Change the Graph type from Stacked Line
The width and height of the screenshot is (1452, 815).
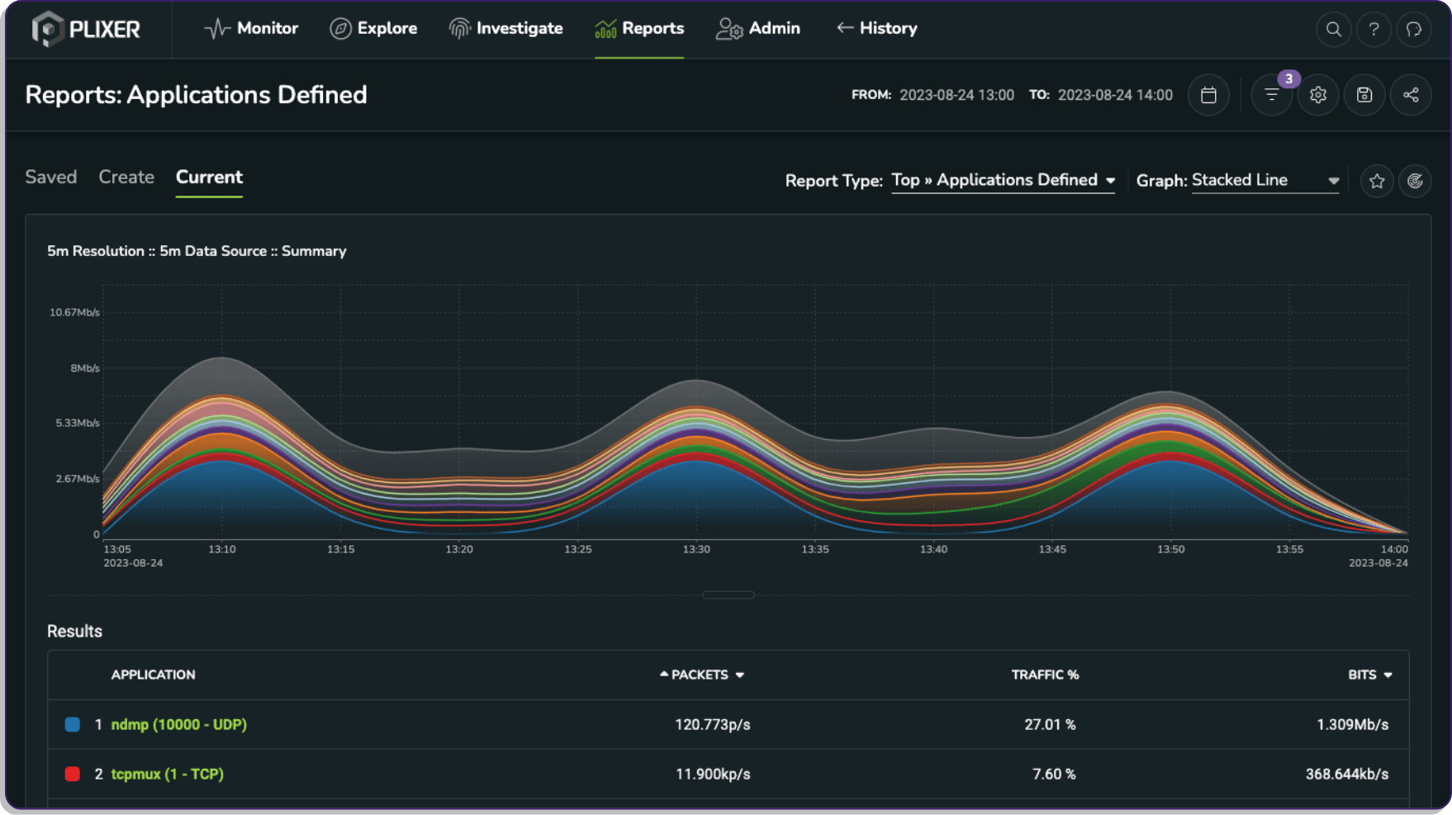pos(1265,180)
